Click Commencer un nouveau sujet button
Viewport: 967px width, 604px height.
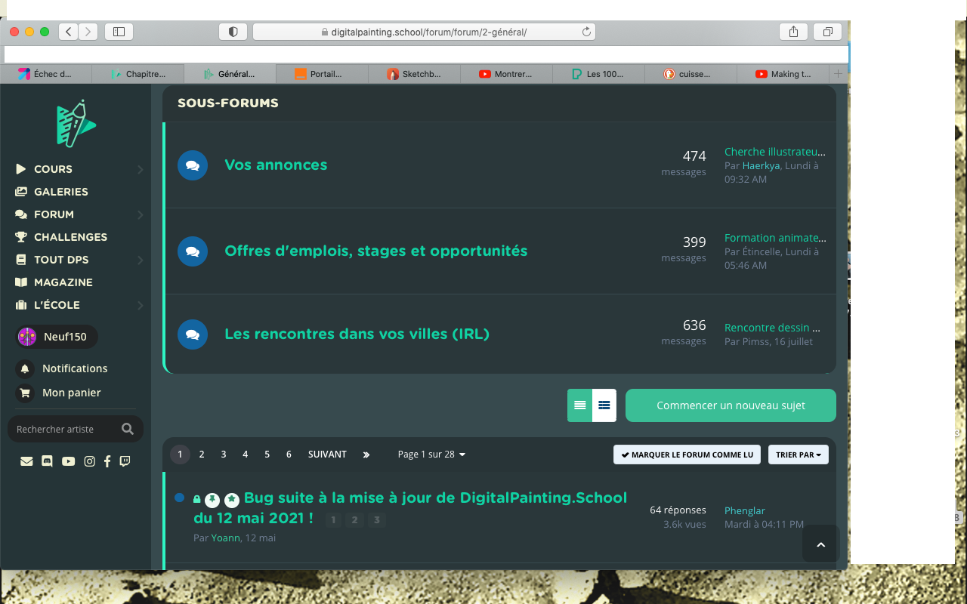pos(731,405)
